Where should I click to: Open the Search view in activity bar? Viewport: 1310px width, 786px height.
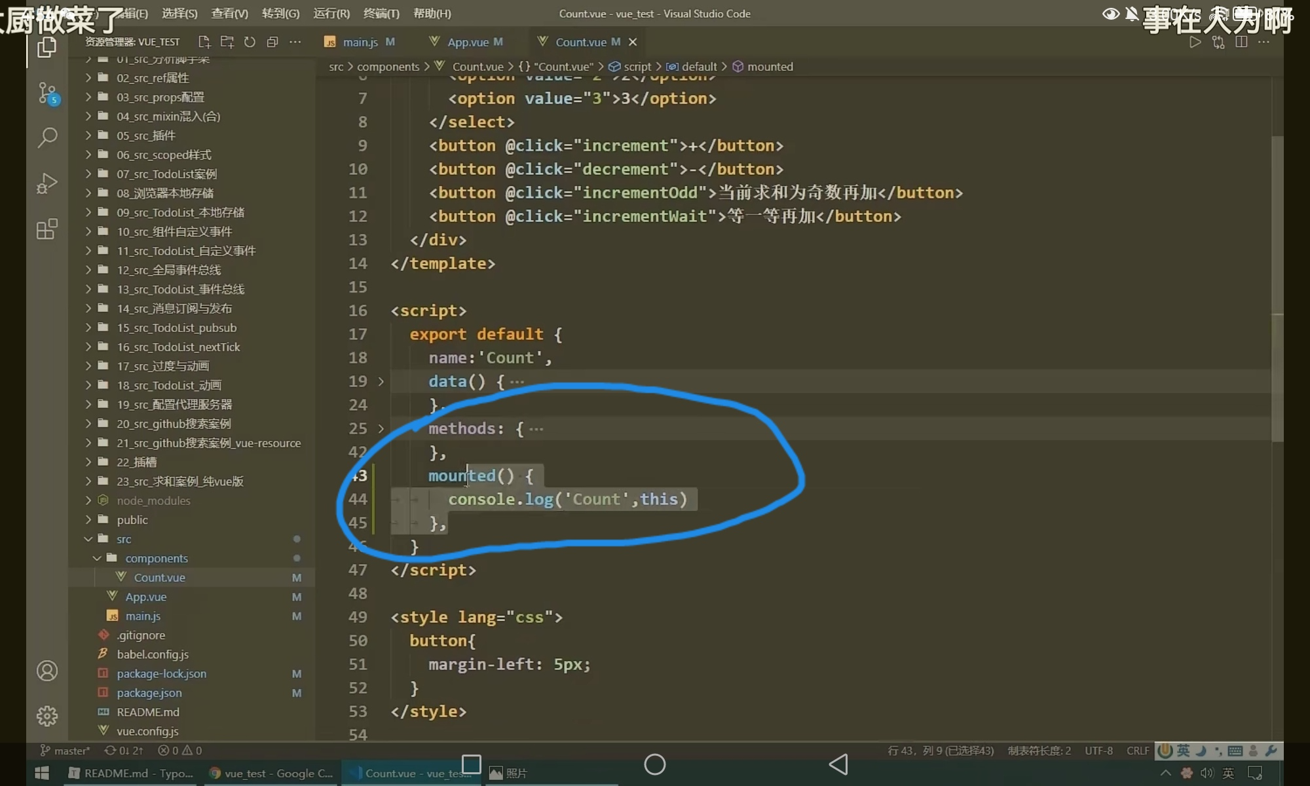pyautogui.click(x=47, y=138)
